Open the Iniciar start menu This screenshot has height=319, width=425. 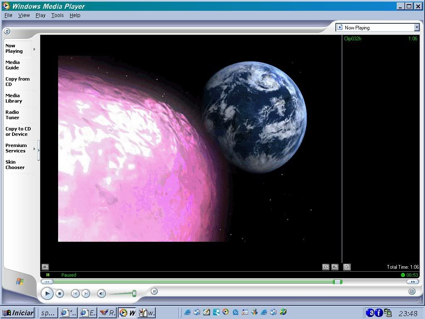[18, 313]
